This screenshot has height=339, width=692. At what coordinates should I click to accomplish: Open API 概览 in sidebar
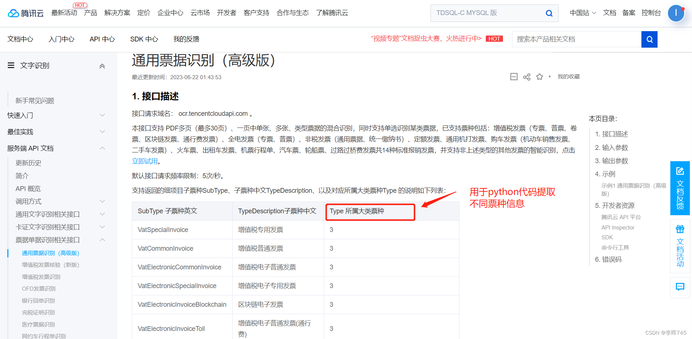28,188
